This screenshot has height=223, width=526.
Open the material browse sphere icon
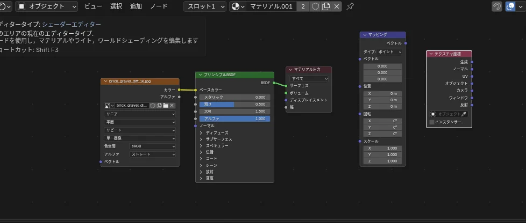[237, 6]
